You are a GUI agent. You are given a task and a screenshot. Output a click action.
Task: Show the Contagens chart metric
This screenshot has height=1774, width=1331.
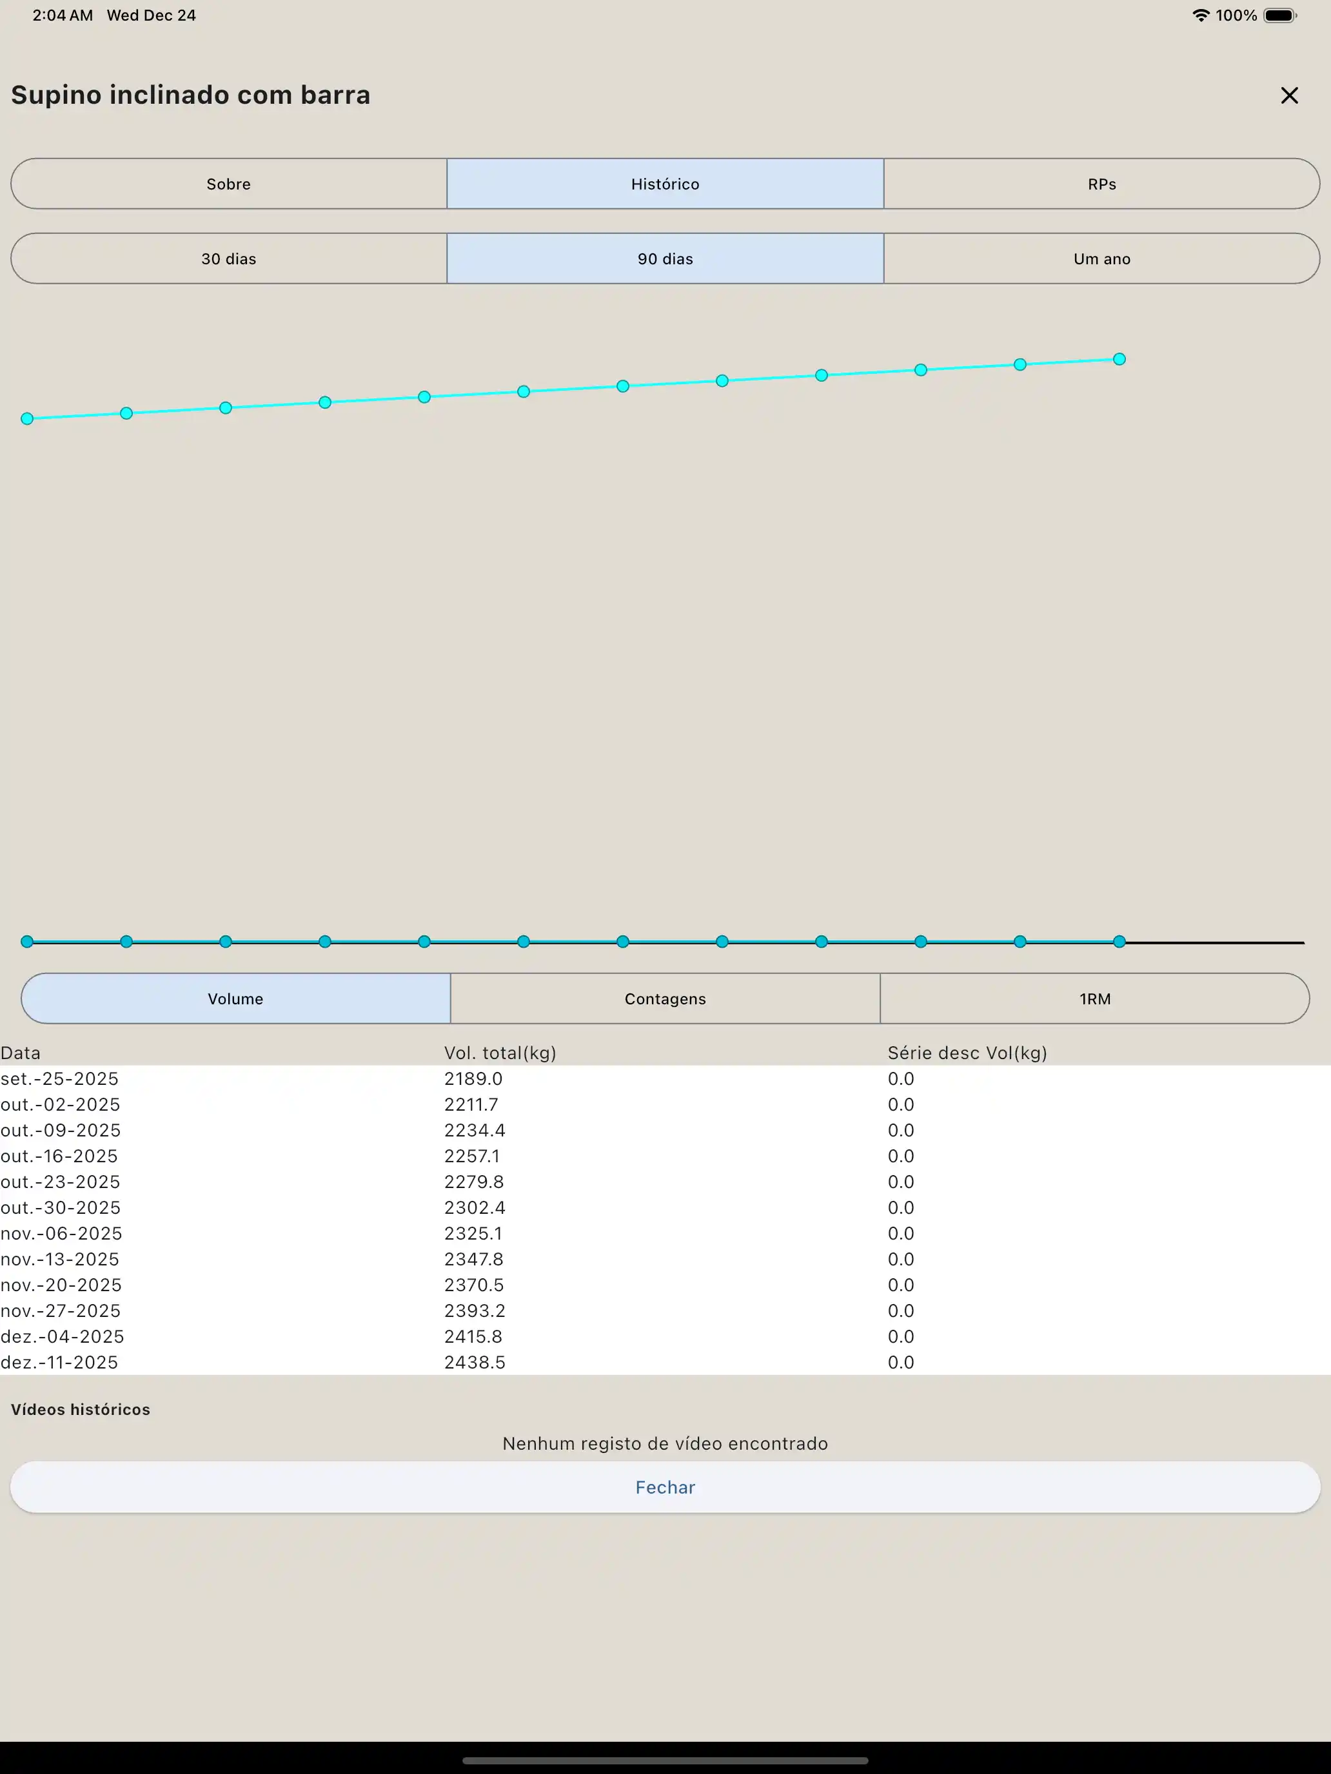pyautogui.click(x=665, y=999)
